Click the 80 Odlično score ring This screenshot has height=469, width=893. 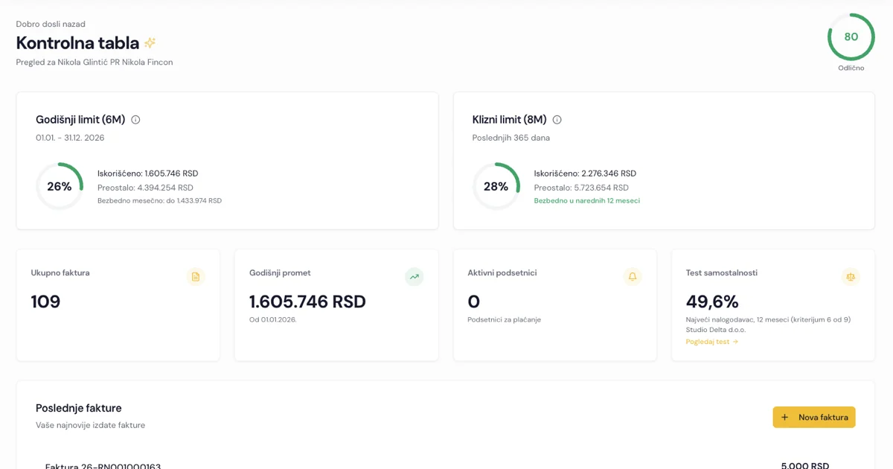coord(851,37)
